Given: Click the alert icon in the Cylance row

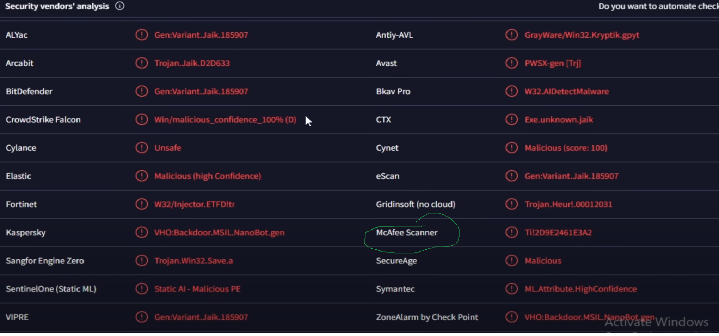Looking at the screenshot, I should pyautogui.click(x=142, y=148).
